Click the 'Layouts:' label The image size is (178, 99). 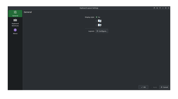tap(91, 31)
